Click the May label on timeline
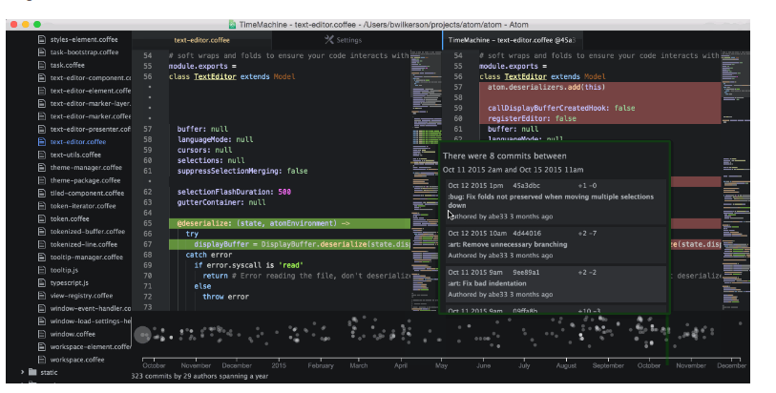The image size is (776, 393). (441, 365)
